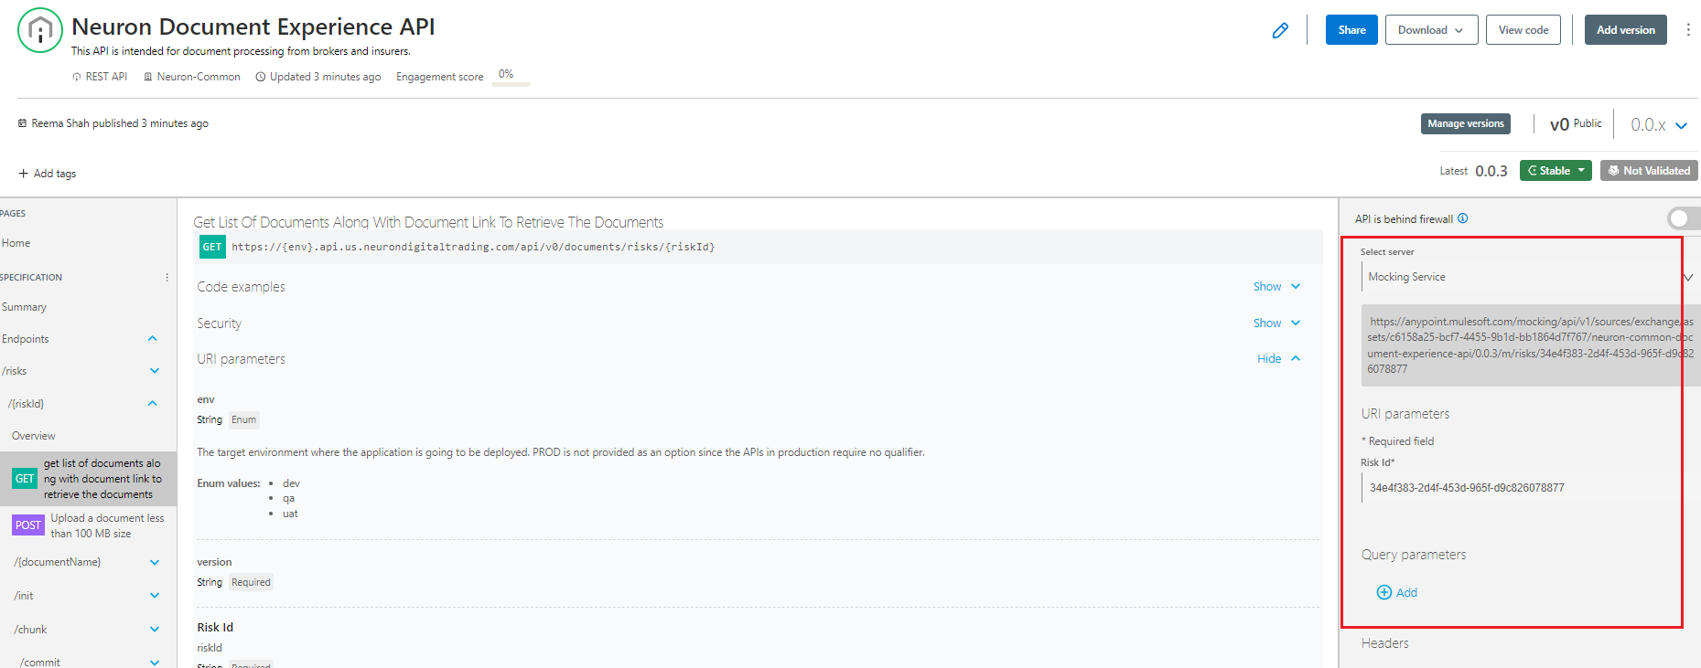The image size is (1701, 668).
Task: Change the Stable lifecycle state dropdown
Action: [1556, 171]
